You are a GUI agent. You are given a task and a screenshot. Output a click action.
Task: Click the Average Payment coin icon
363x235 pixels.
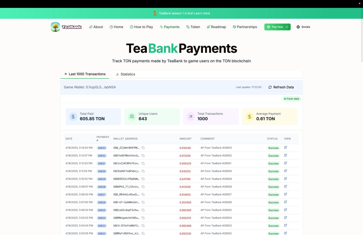[x=249, y=117]
